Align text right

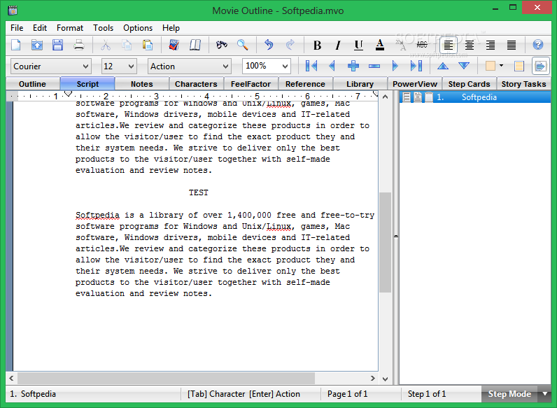(x=491, y=45)
